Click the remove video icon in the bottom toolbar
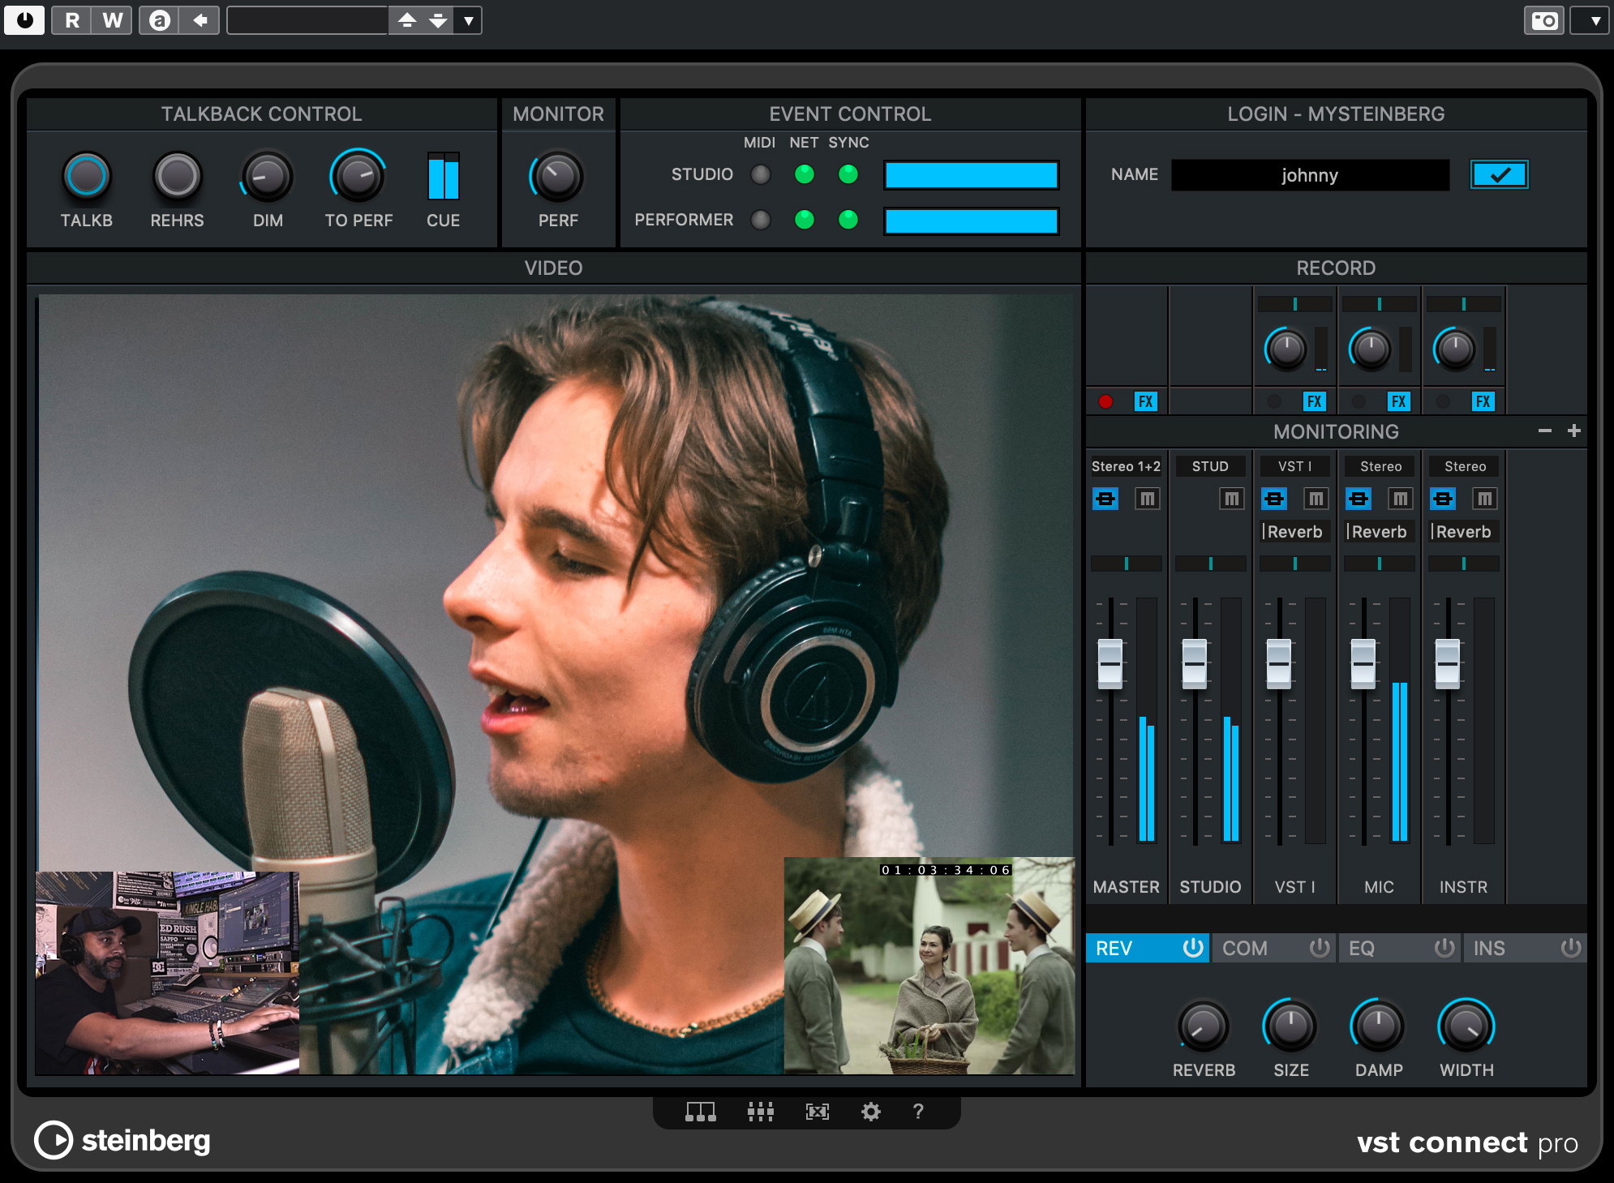This screenshot has width=1614, height=1183. (x=818, y=1112)
